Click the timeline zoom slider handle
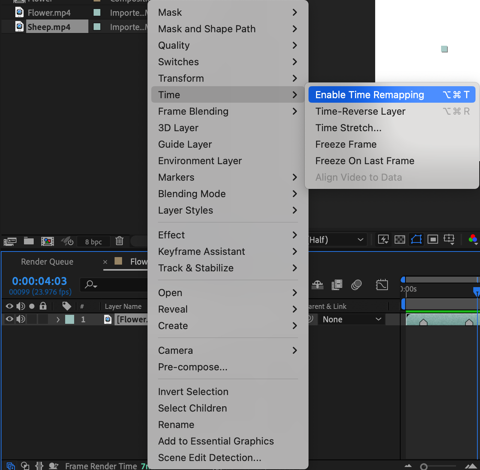 click(424, 467)
